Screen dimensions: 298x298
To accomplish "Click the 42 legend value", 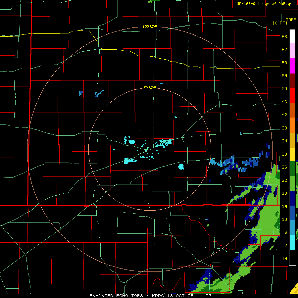I will click(x=284, y=115).
